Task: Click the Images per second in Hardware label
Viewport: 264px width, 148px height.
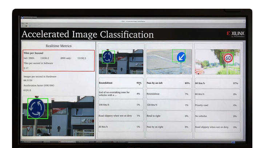Action: coord(40,77)
